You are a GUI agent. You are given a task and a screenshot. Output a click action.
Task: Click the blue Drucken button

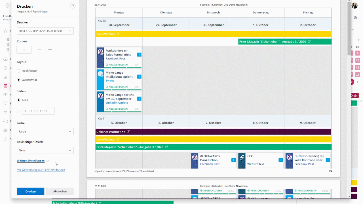[x=30, y=191]
